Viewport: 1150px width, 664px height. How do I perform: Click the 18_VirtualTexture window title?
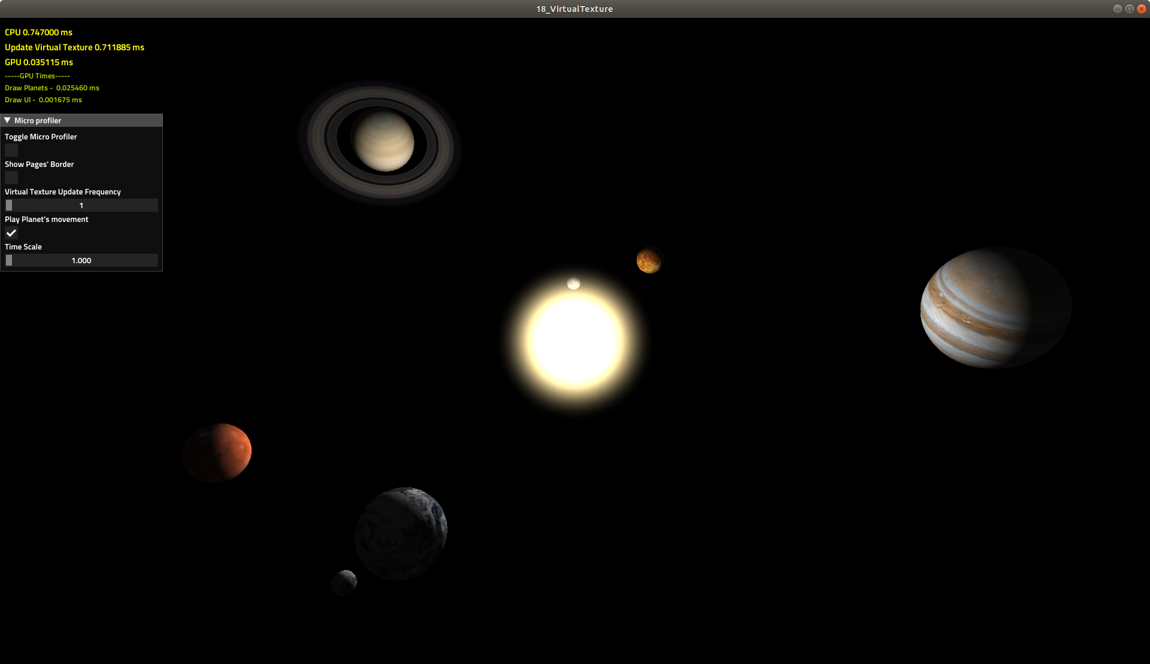pyautogui.click(x=574, y=8)
